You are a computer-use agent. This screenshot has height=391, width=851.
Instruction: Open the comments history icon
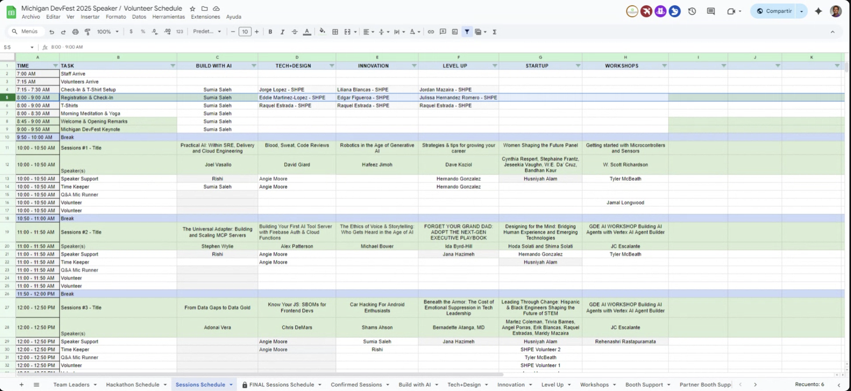pos(711,11)
